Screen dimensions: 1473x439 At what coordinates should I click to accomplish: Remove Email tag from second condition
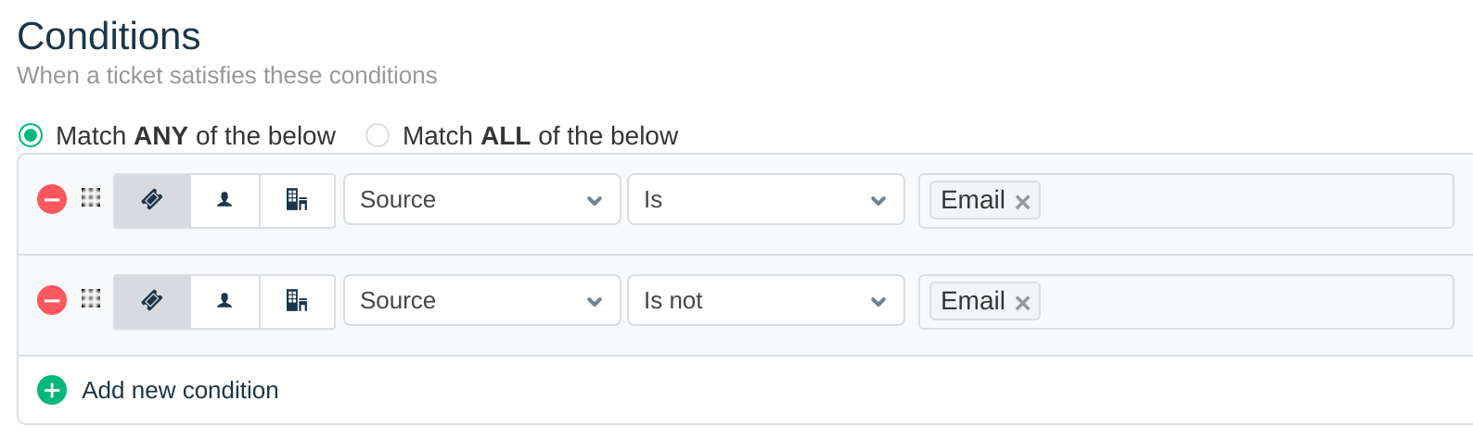click(x=1022, y=303)
